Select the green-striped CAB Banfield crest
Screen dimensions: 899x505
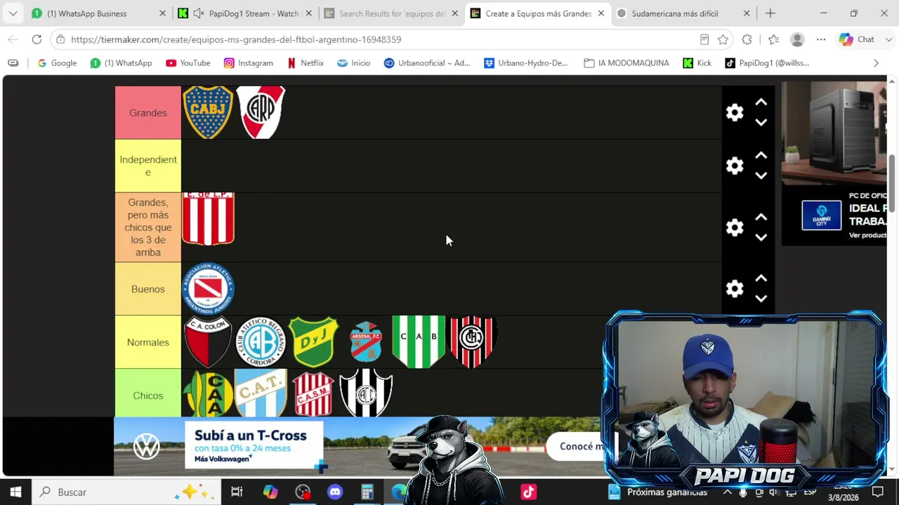coord(419,342)
